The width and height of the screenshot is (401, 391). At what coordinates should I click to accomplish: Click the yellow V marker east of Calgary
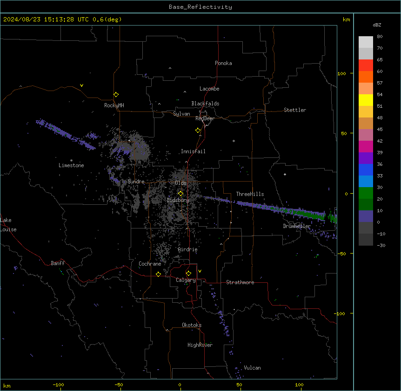coord(200,271)
